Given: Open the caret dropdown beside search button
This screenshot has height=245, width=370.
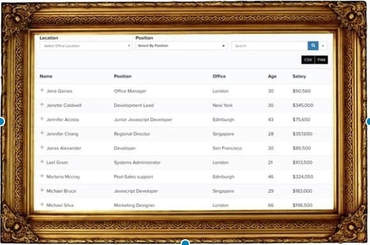Looking at the screenshot, I should 323,46.
